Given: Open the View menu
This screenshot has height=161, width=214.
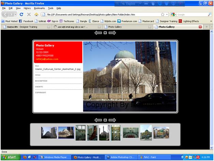Looking at the screenshot, I should click(18, 8).
